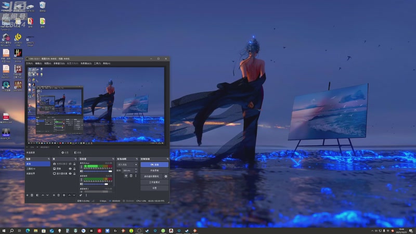Float the Scenes panel with its dock icon
This screenshot has width=416, height=234.
49,159
